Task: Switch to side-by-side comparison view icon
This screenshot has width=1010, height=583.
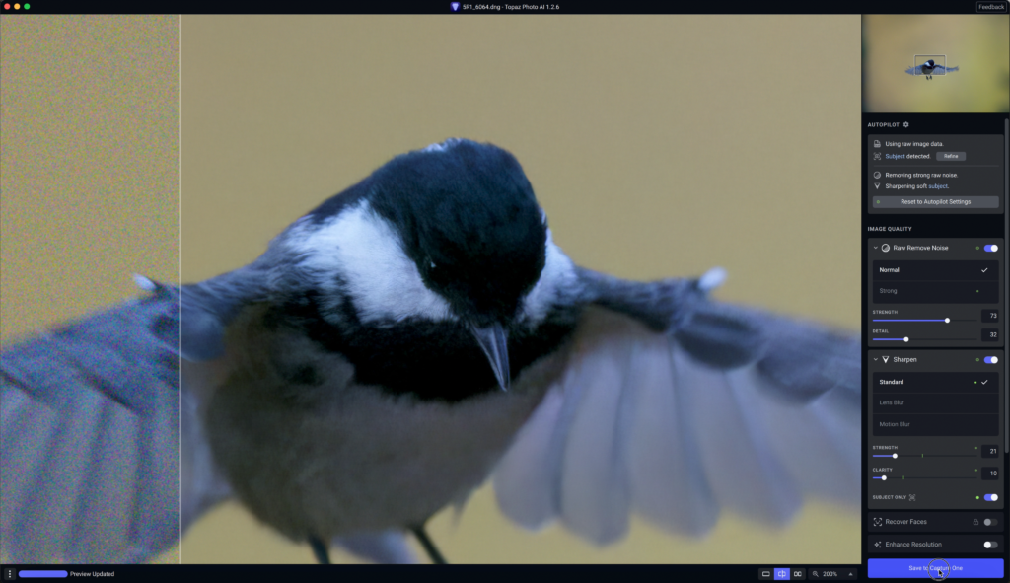Action: [798, 573]
